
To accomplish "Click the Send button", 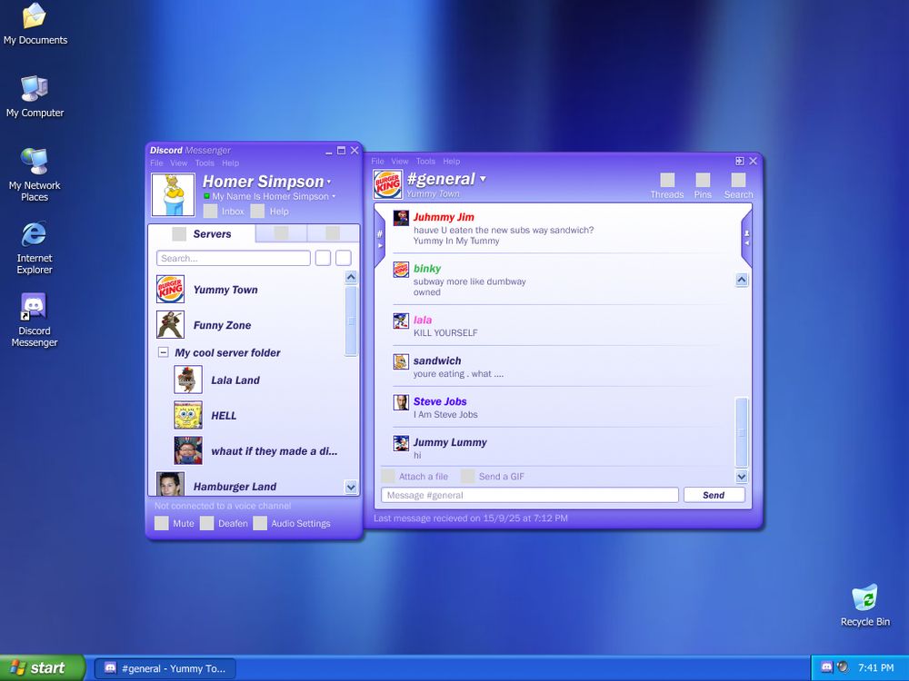I will pyautogui.click(x=714, y=495).
